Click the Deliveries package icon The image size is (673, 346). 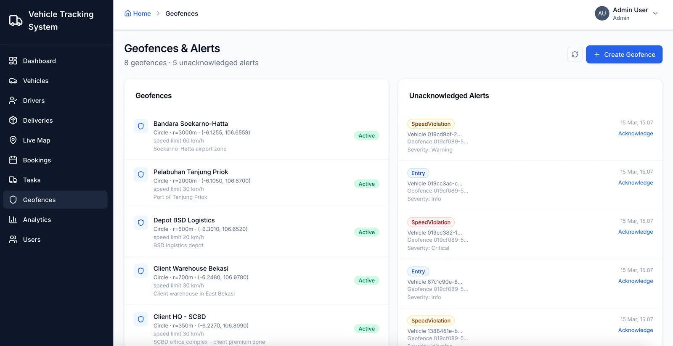click(13, 121)
